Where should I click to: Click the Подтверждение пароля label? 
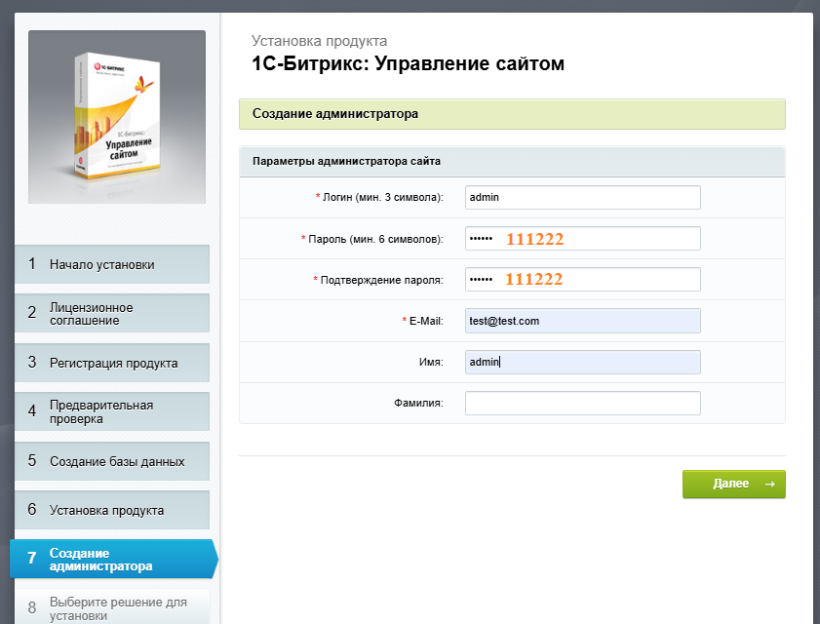(378, 280)
